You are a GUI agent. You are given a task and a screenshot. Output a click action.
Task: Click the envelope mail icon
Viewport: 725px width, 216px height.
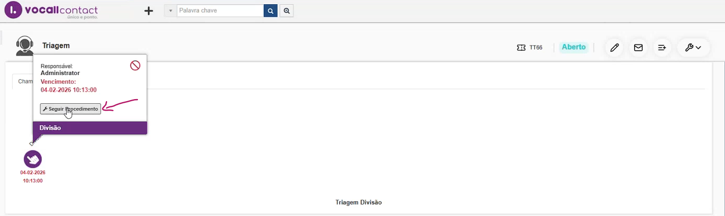pos(638,48)
